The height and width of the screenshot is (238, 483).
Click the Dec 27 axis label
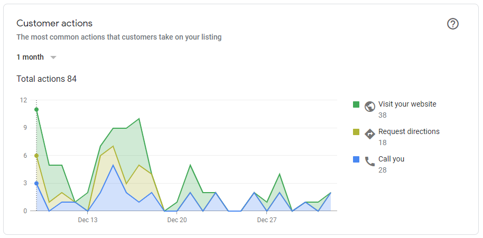point(267,220)
